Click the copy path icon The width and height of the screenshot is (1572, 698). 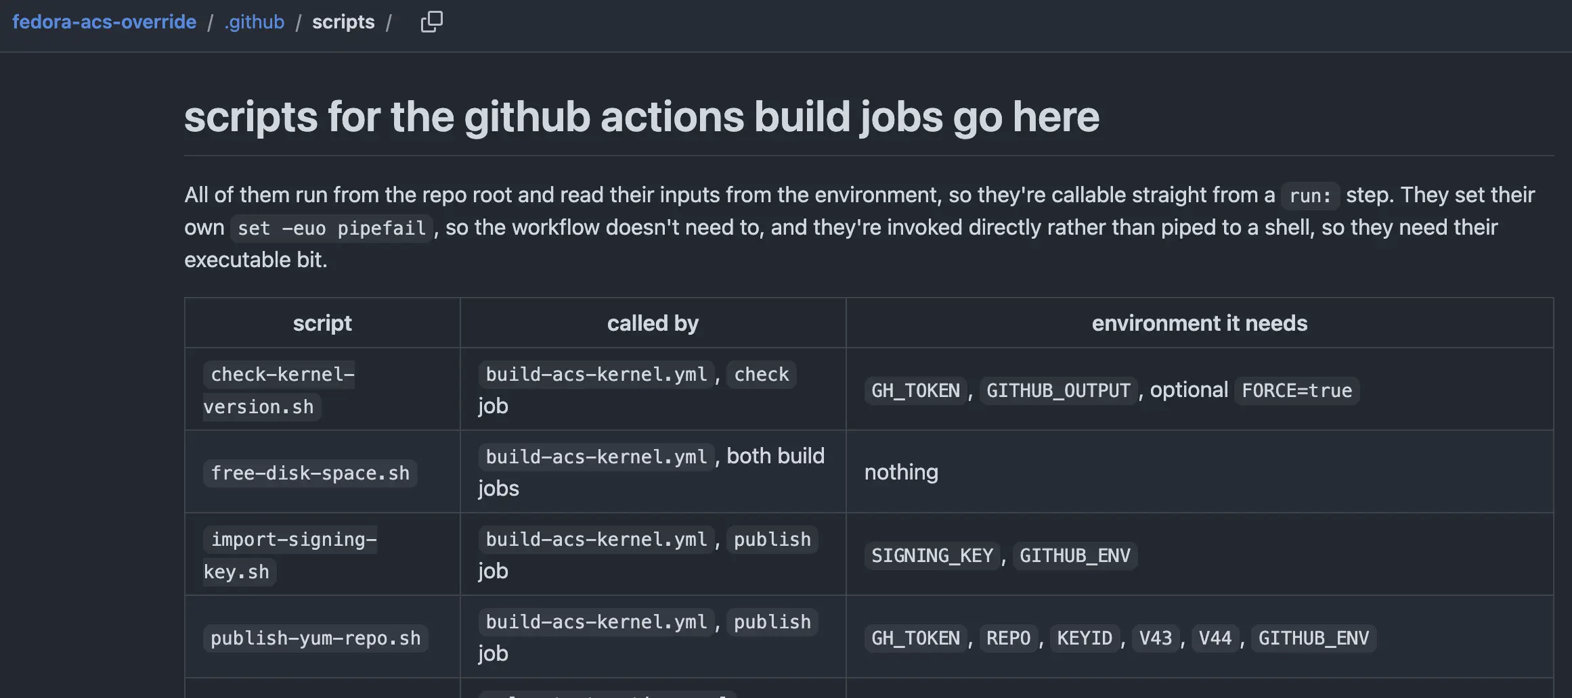[431, 22]
